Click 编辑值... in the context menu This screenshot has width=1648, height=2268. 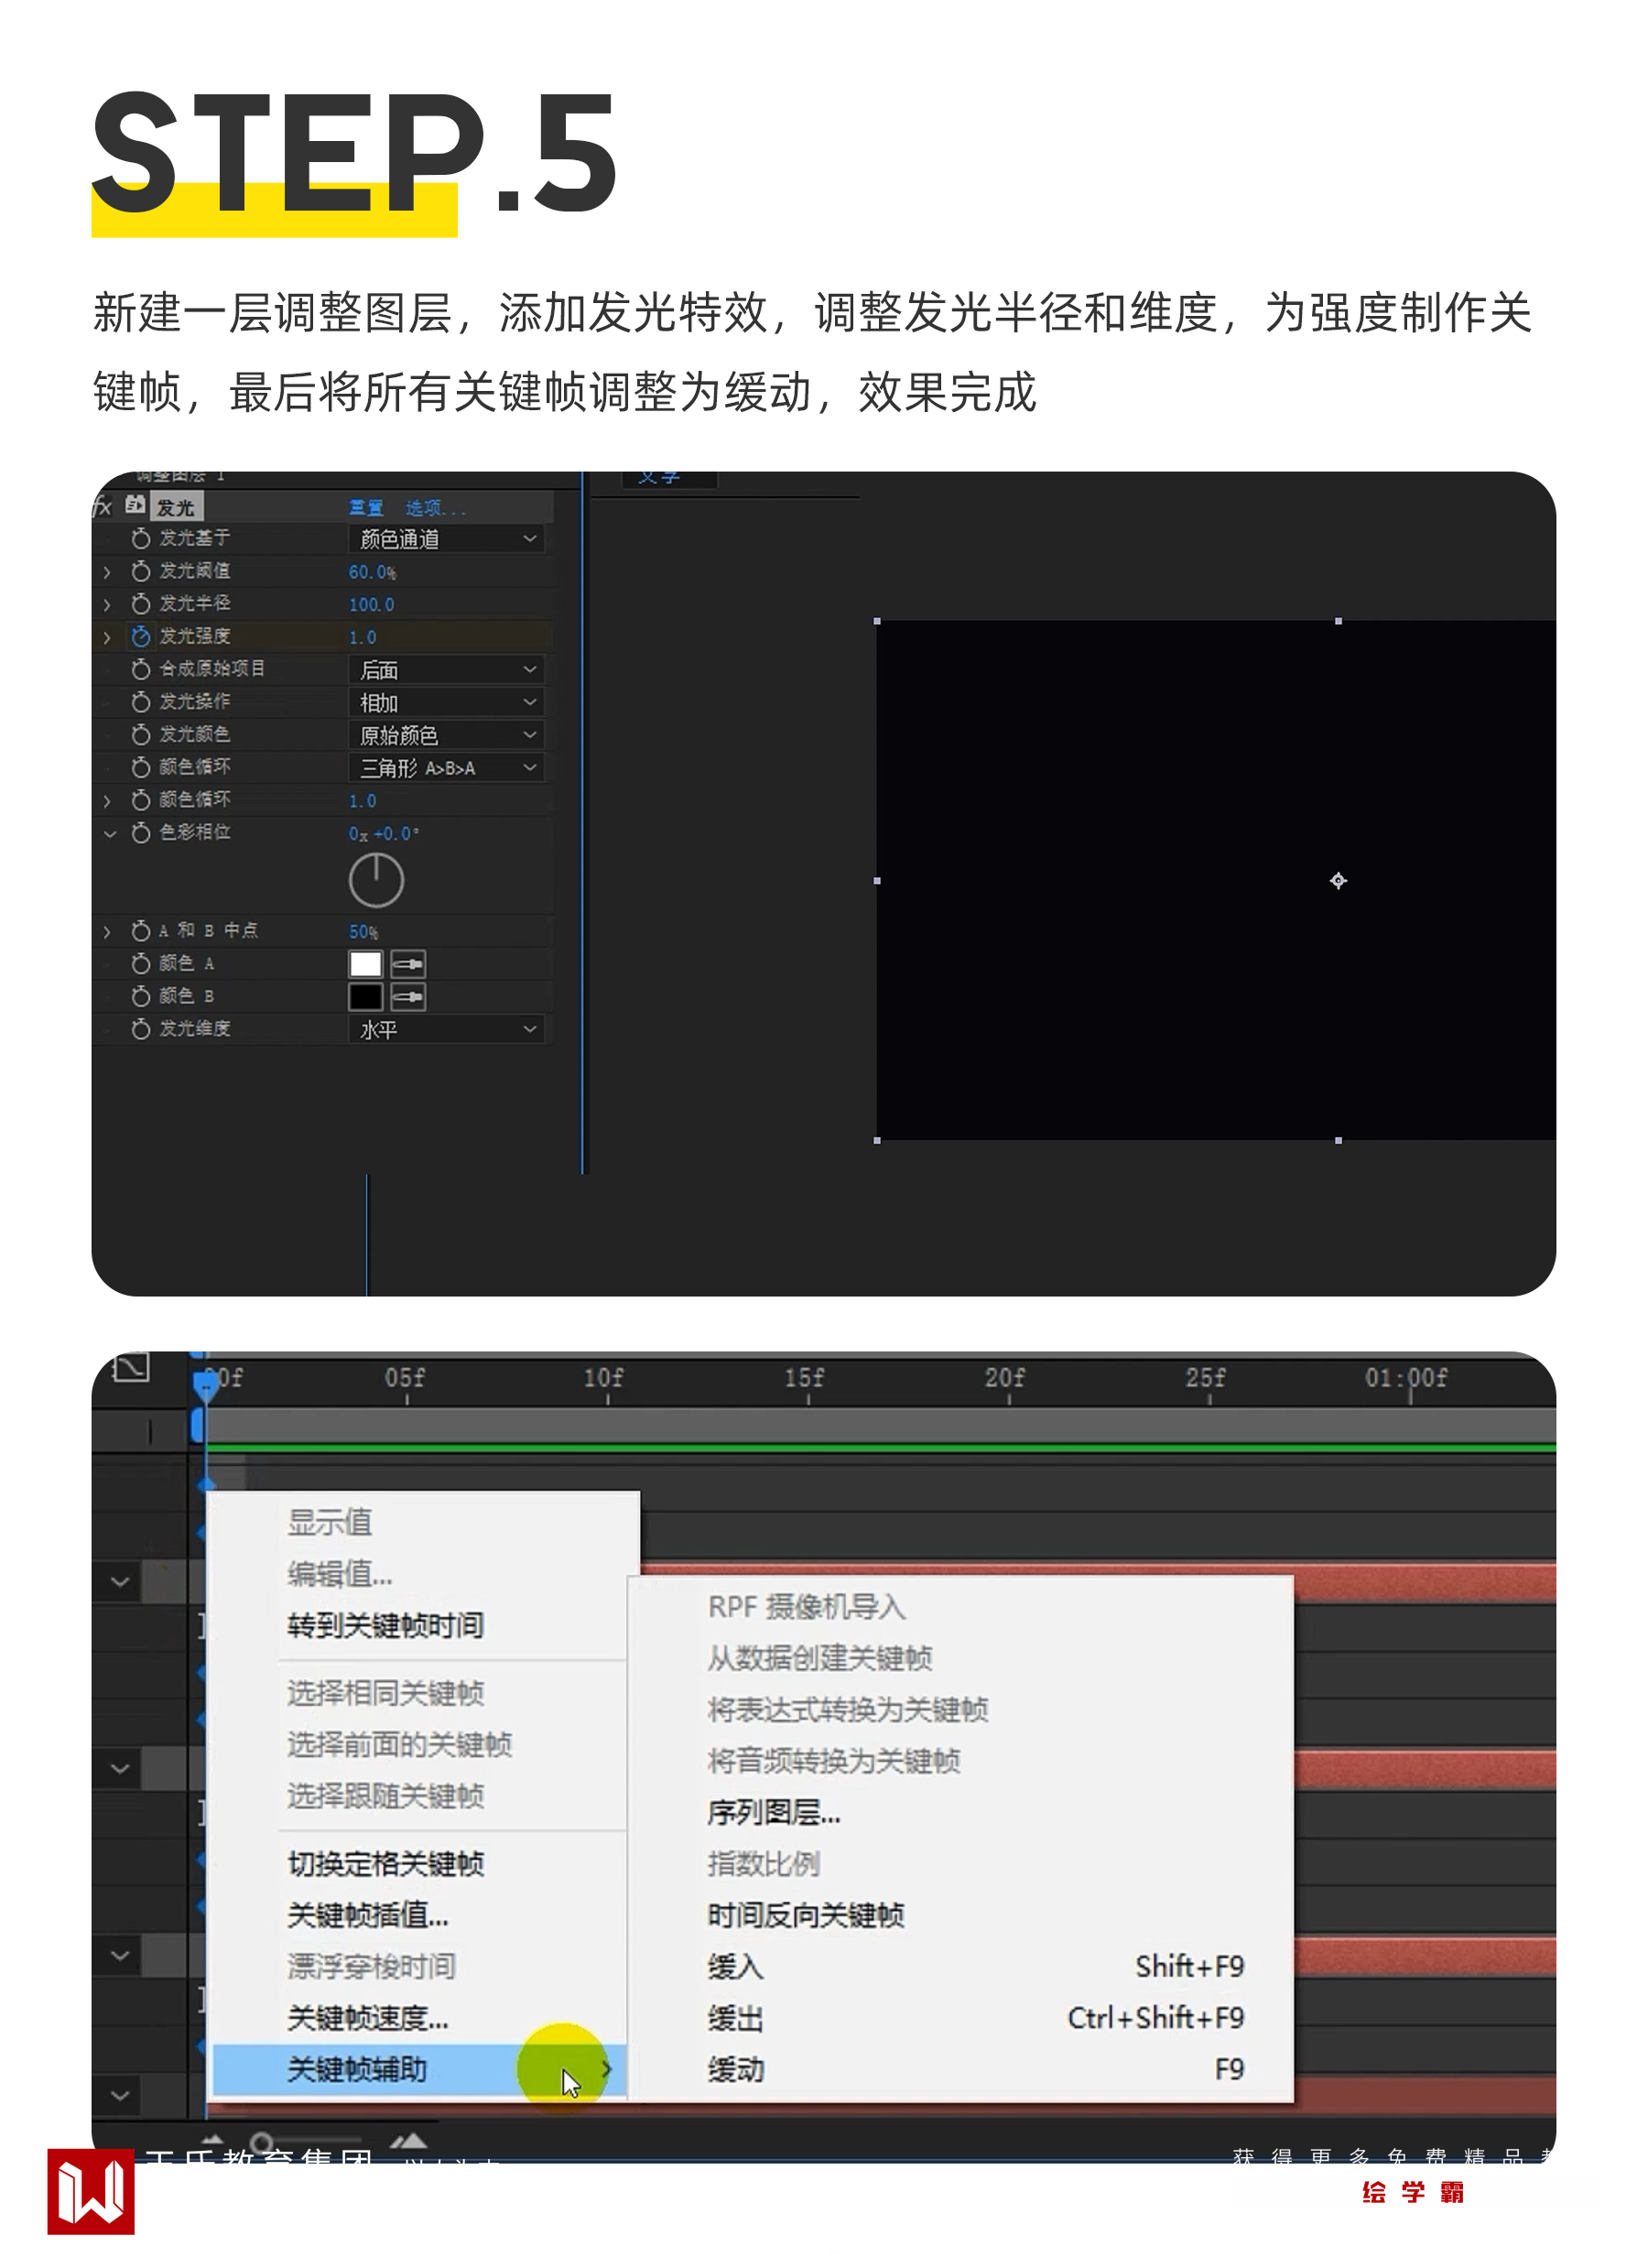click(x=340, y=1574)
